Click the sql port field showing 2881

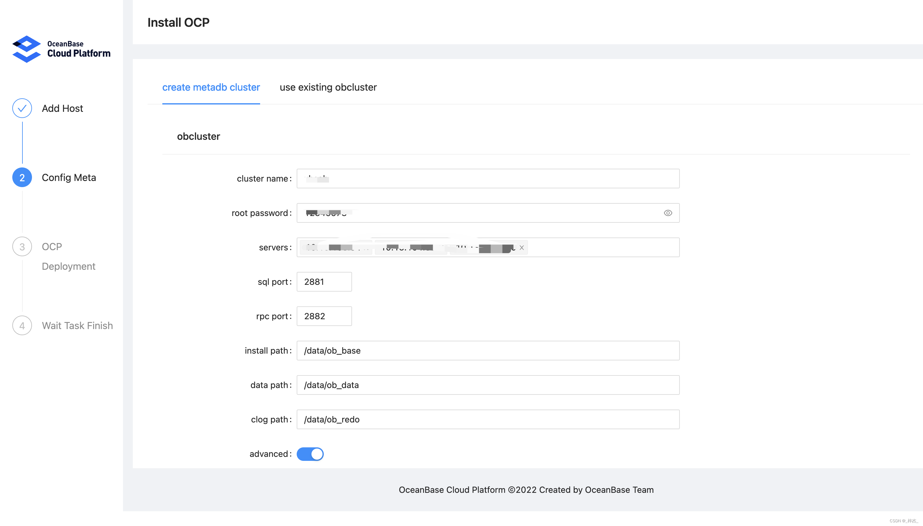(324, 282)
